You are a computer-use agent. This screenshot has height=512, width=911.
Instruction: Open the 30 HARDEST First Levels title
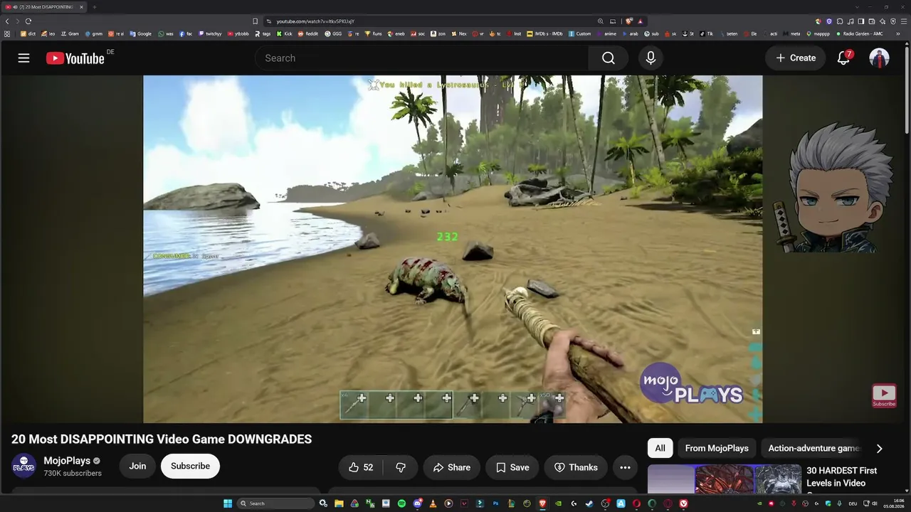(842, 478)
